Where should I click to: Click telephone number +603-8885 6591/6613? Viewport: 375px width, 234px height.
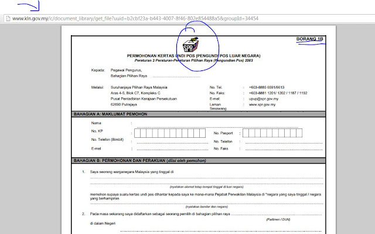tap(267, 87)
